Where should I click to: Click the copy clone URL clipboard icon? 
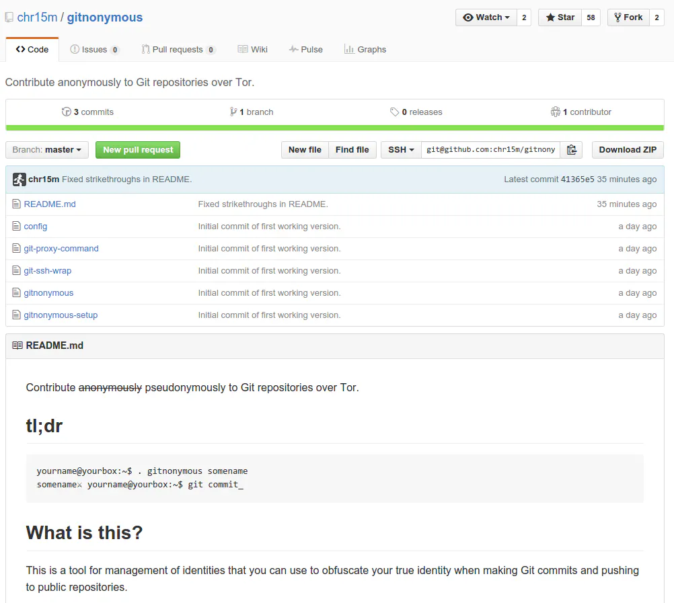571,150
